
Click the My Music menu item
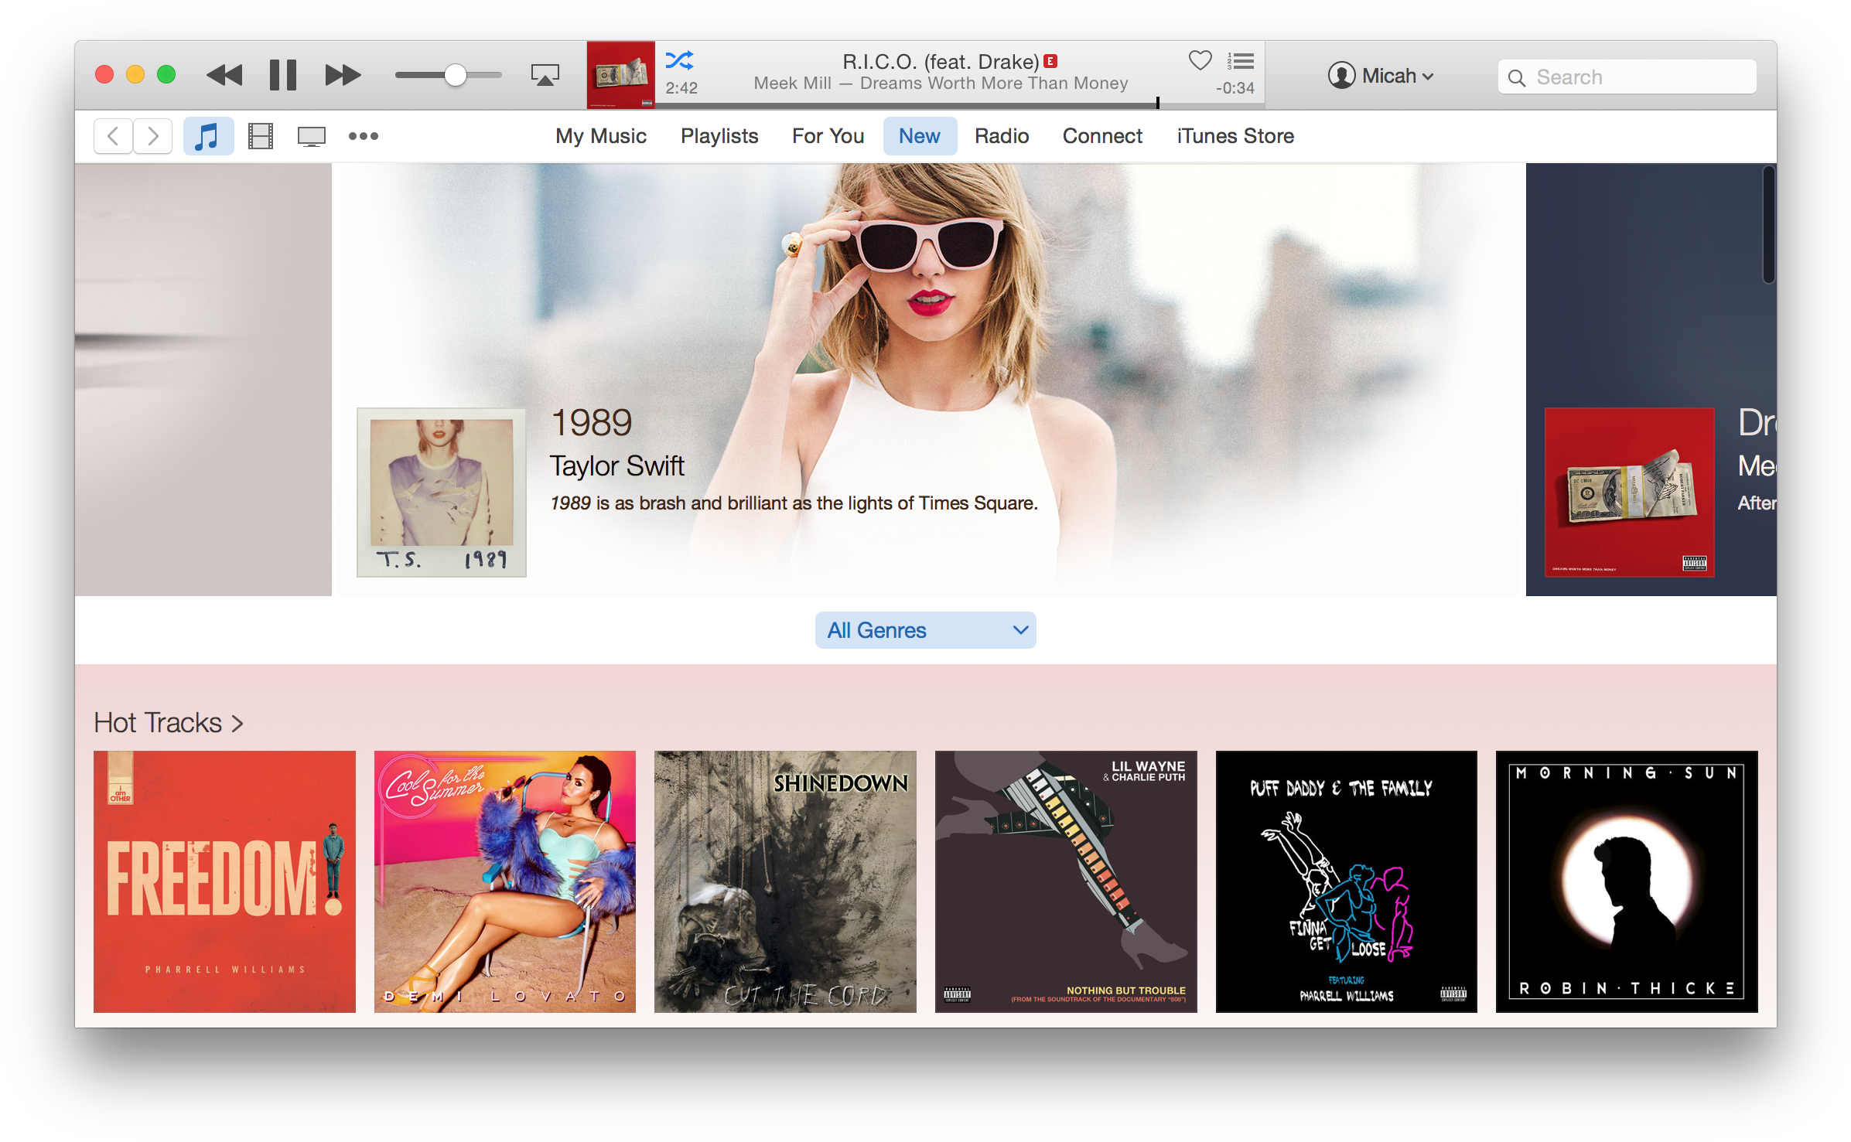pos(602,135)
